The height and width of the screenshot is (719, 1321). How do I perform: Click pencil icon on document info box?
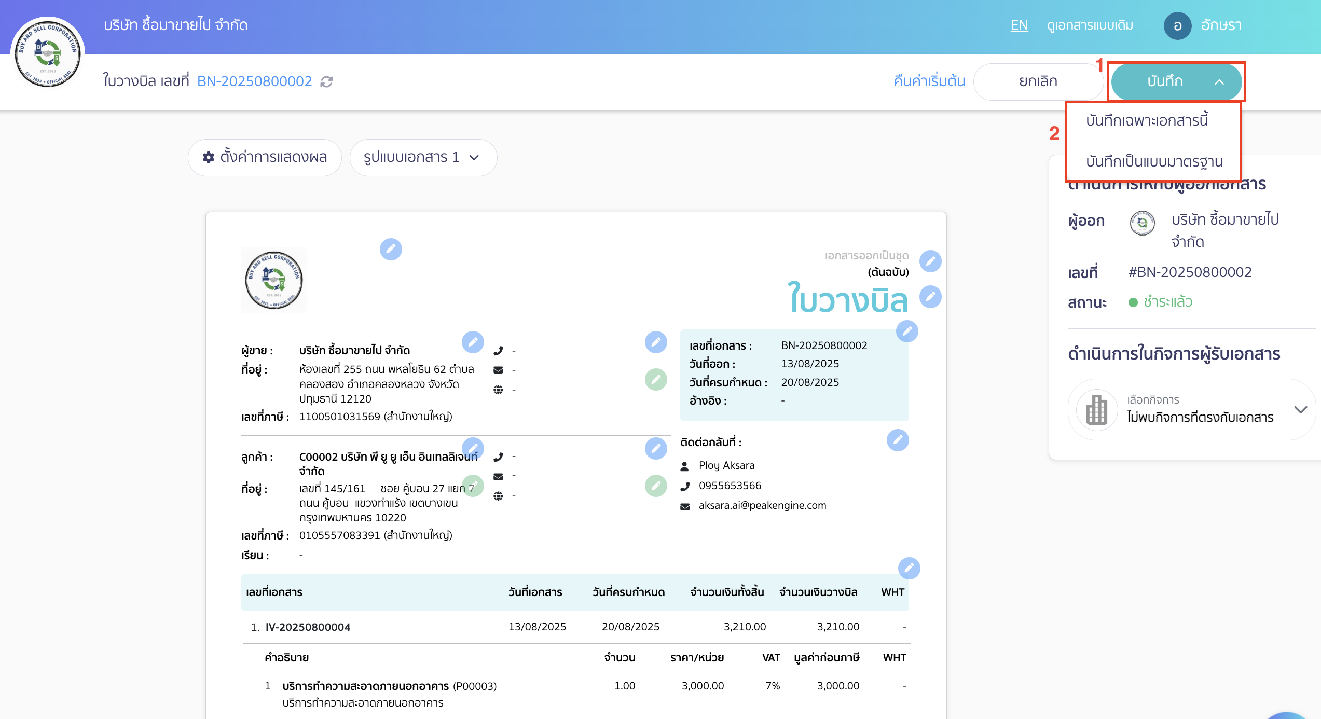(x=907, y=331)
